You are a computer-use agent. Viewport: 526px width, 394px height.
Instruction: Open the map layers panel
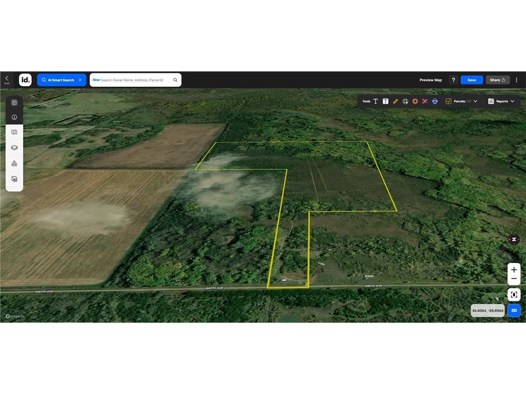[x=14, y=148]
